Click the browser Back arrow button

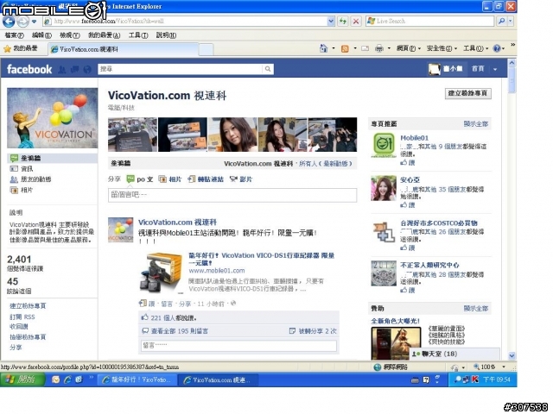pyautogui.click(x=9, y=22)
